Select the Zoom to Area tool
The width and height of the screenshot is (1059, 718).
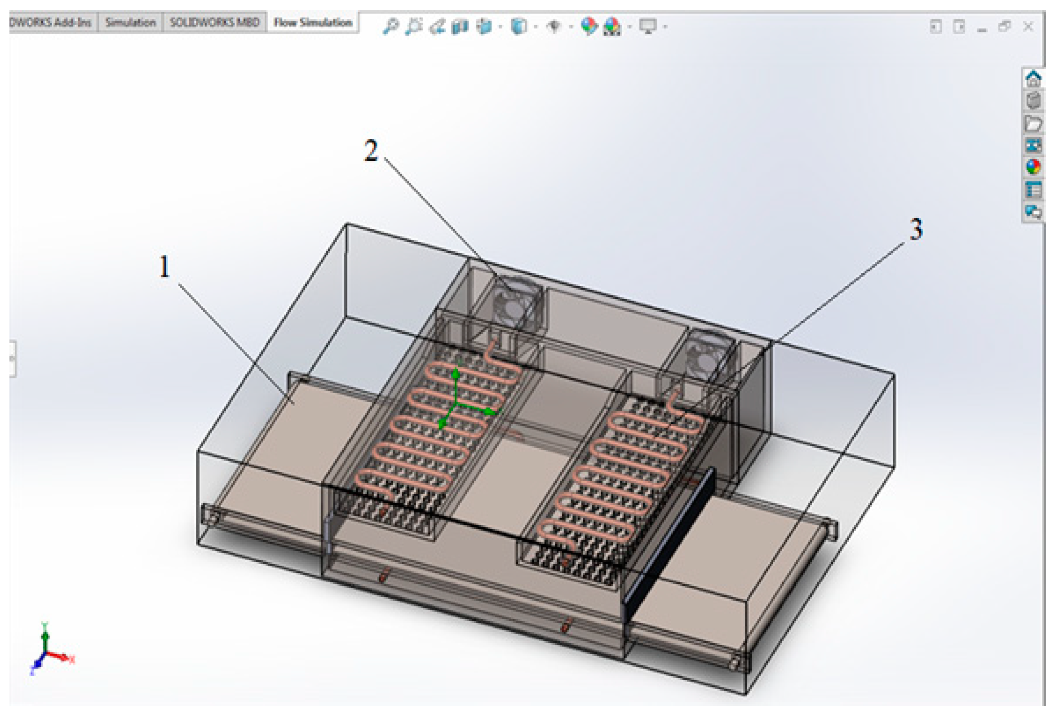tap(414, 27)
